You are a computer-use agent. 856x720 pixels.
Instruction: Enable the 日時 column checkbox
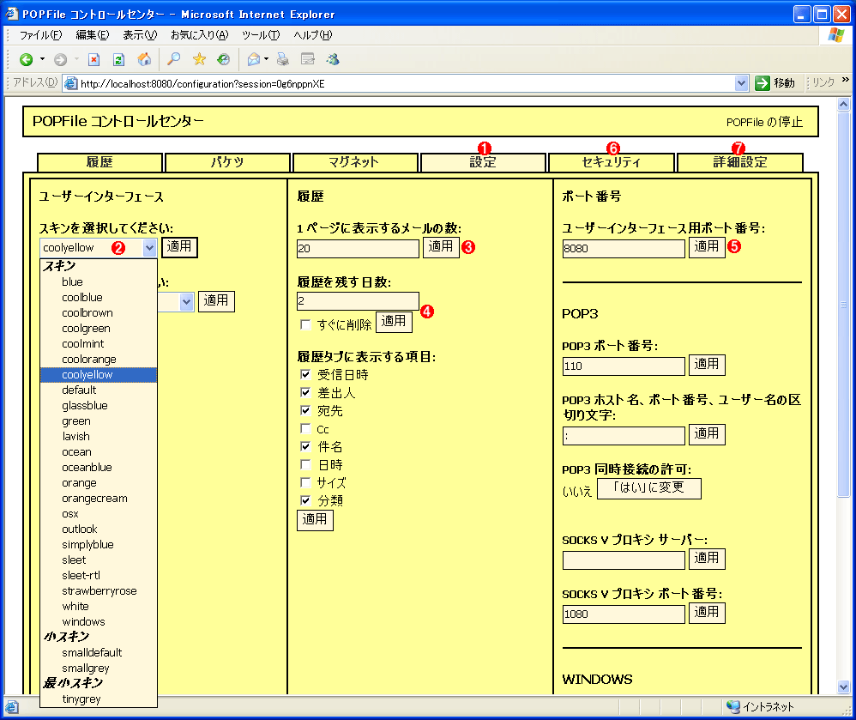click(305, 464)
